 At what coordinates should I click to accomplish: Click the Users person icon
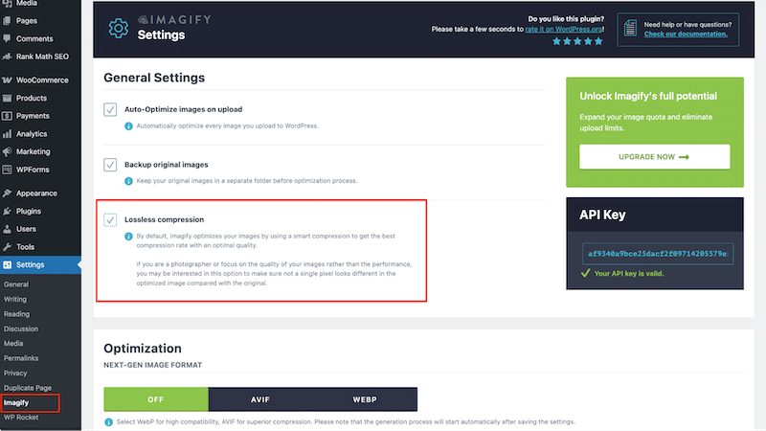point(7,229)
